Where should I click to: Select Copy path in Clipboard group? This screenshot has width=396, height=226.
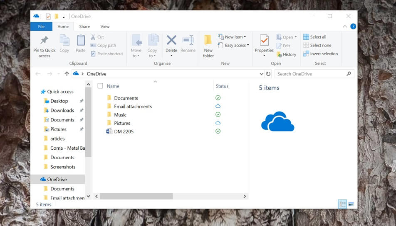(103, 45)
